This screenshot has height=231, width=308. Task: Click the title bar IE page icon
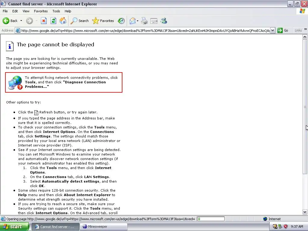point(3,4)
